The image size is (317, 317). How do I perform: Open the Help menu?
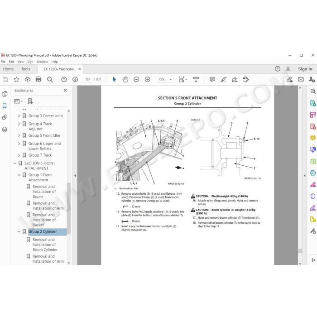54,62
